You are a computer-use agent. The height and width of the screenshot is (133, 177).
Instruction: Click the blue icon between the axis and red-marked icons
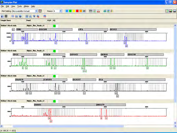click(34, 16)
